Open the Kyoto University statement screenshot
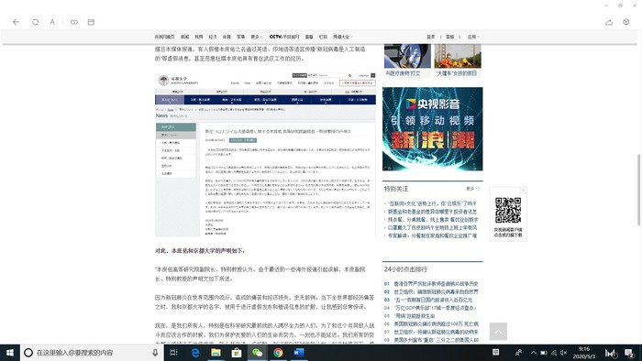 pos(265,154)
